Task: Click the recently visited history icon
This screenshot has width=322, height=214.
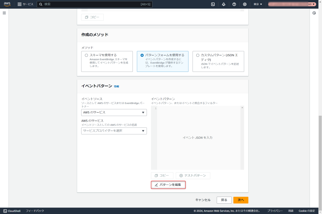Action: coord(314,13)
